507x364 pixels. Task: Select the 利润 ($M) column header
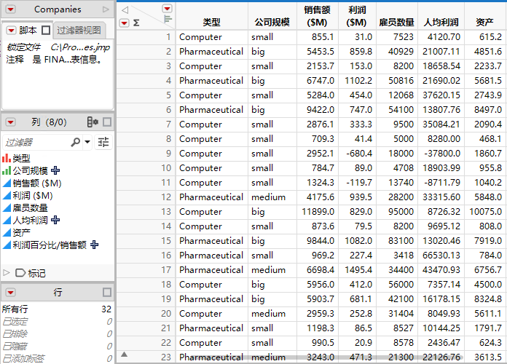[357, 16]
